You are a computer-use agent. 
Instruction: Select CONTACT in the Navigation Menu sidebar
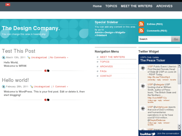coord(106,76)
